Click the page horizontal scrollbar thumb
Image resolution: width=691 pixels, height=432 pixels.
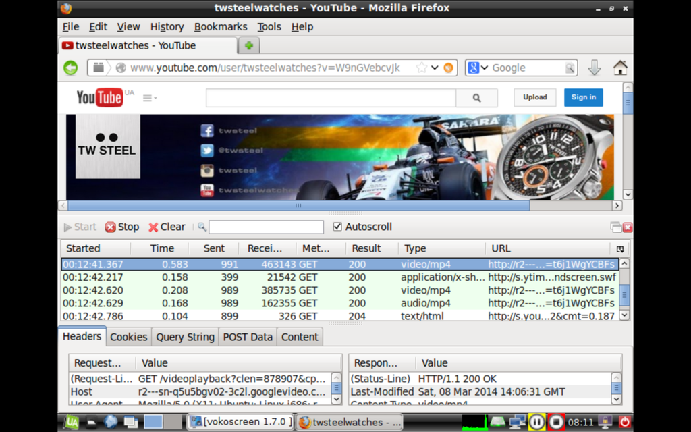coord(298,205)
